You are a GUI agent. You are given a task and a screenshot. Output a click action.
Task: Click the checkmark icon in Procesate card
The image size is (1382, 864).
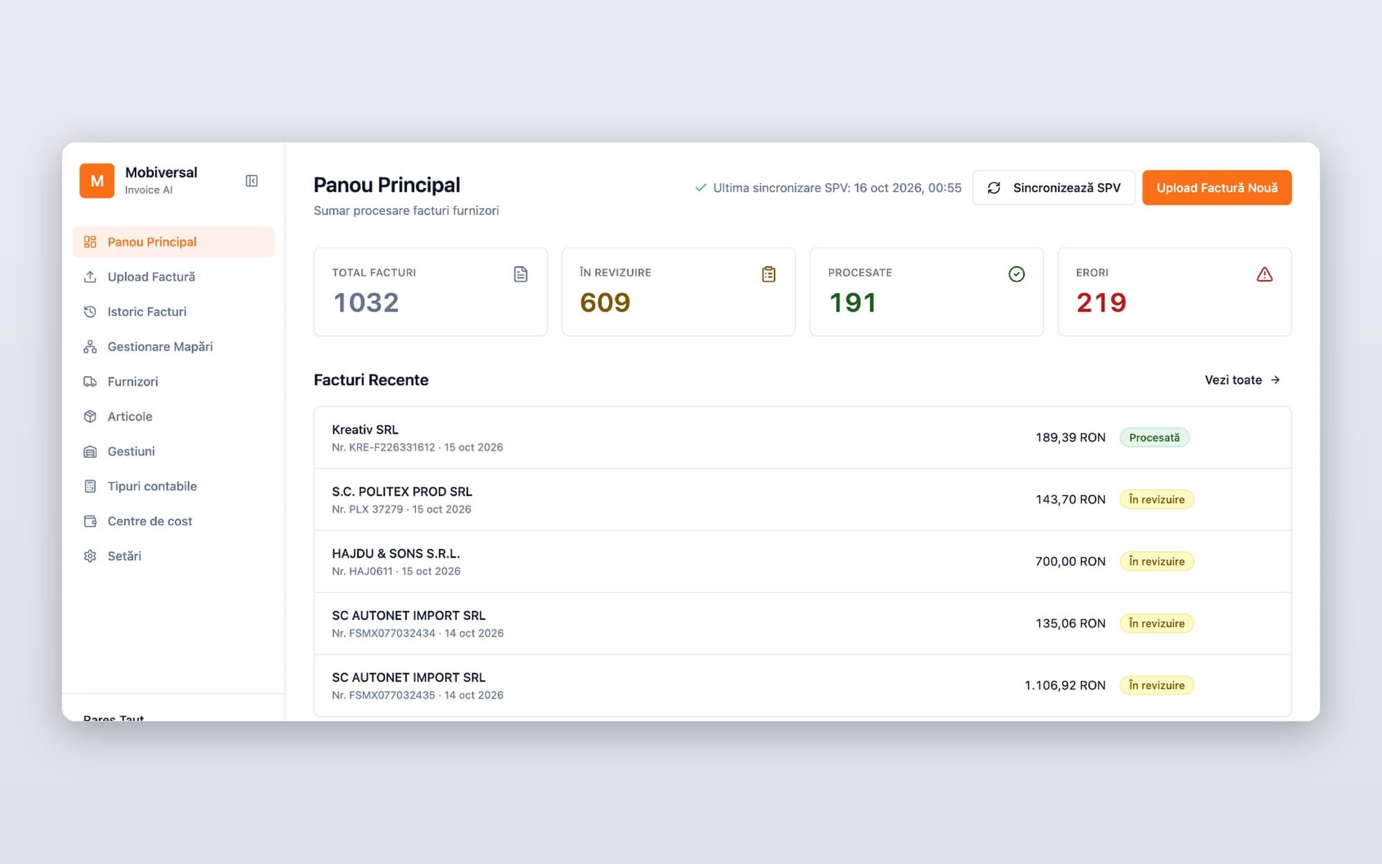tap(1016, 274)
